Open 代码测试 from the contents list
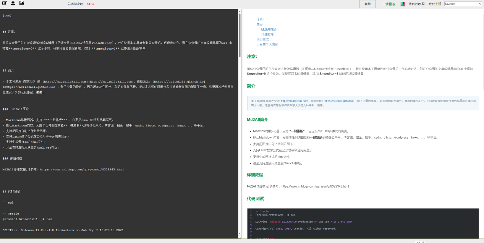Image resolution: width=484 pixels, height=243 pixels. point(262,39)
